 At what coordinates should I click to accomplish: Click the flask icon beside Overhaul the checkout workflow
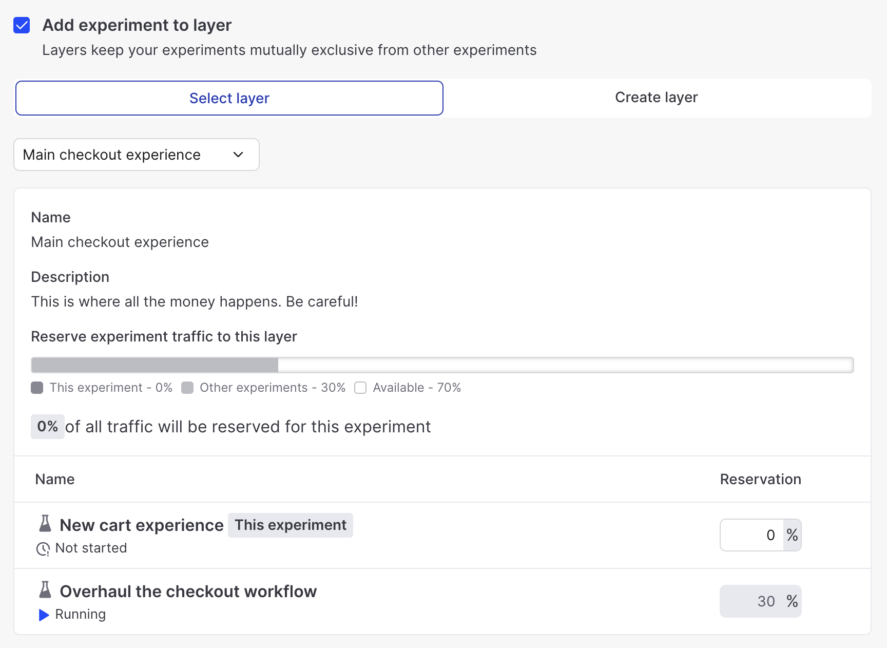click(45, 590)
